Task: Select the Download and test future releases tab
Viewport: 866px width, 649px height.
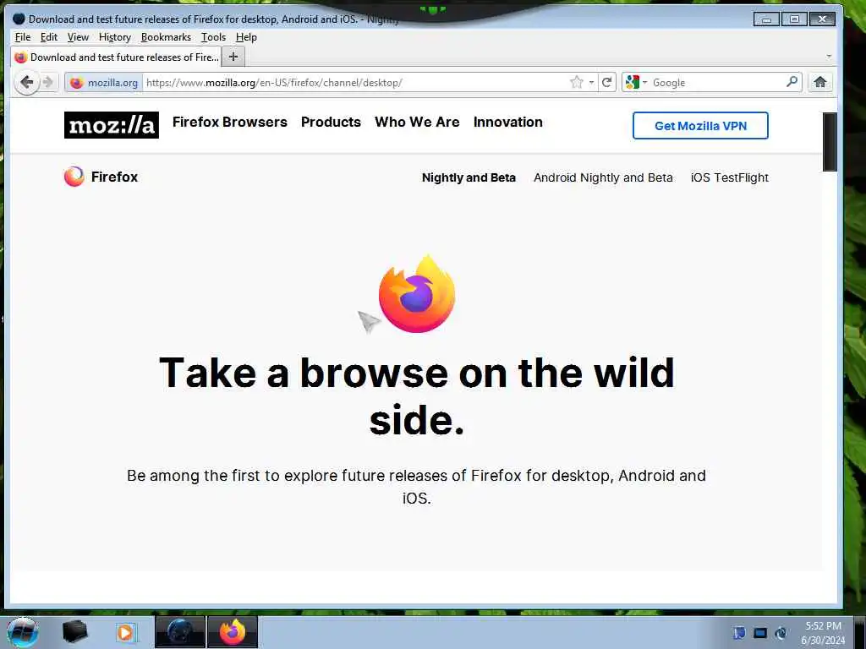Action: [x=116, y=57]
